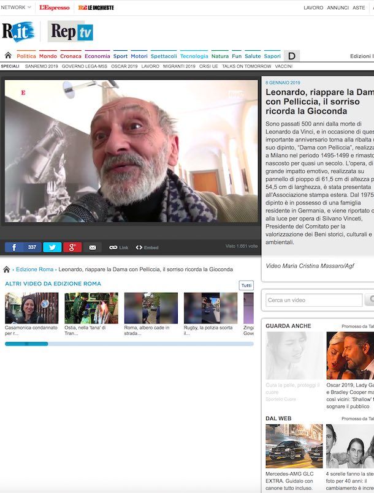Open Crisi UE special
374x493 pixels.
pyautogui.click(x=208, y=66)
